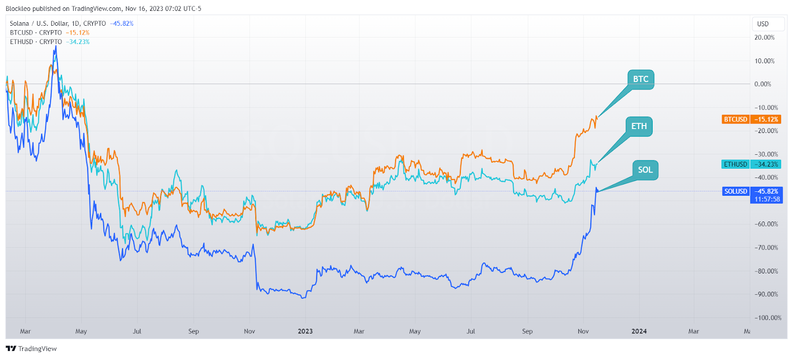Click the 0.00% level on price scale
The width and height of the screenshot is (793, 358).
coord(763,84)
